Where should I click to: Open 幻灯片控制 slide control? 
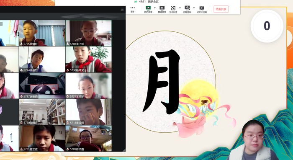coord(202,8)
